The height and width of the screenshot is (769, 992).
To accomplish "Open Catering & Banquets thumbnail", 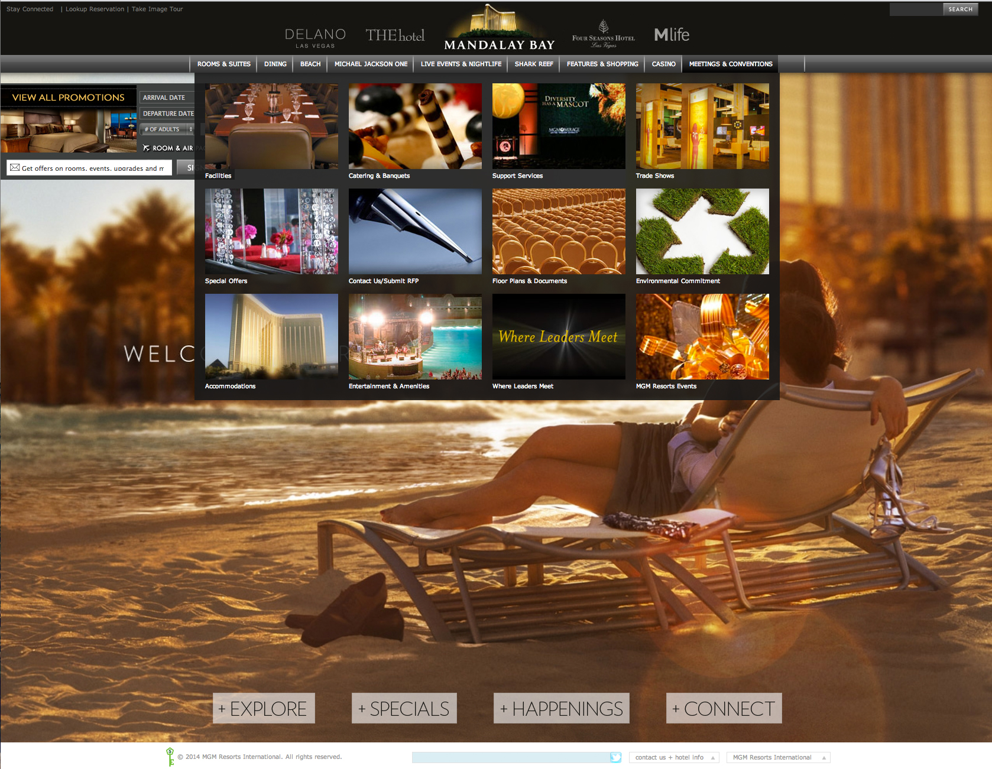I will coord(415,126).
